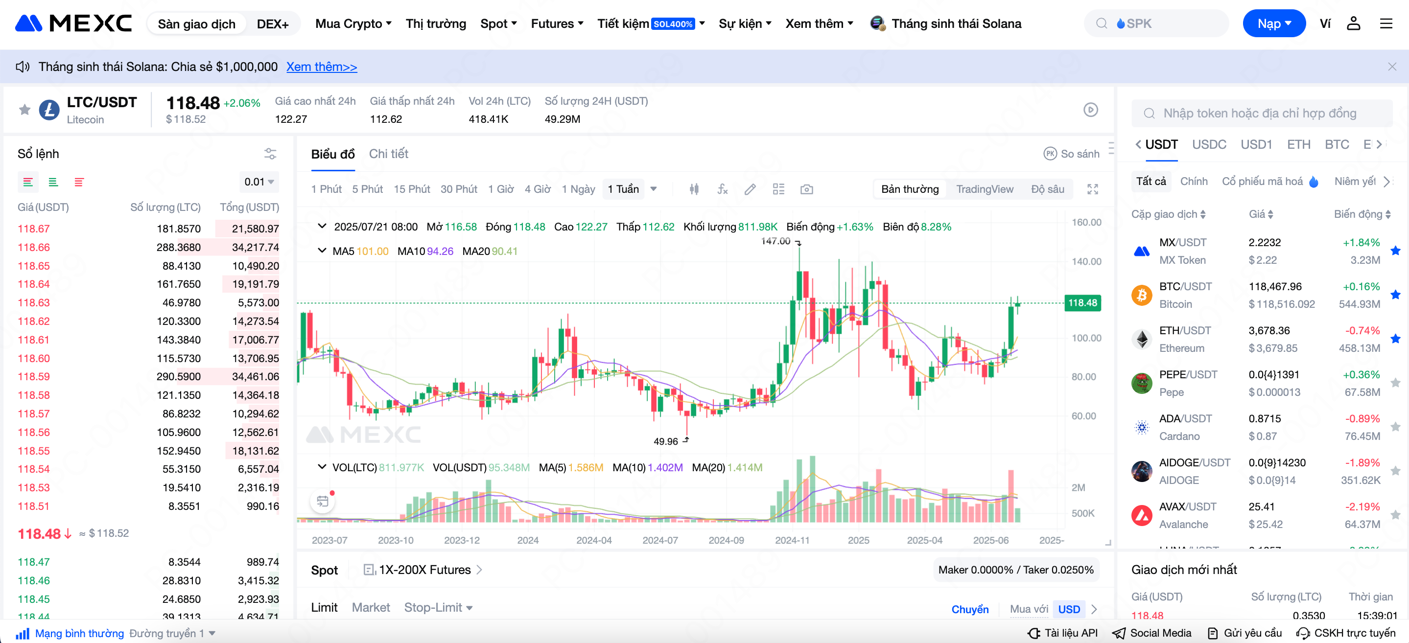Click the tutorial play video icon
Image resolution: width=1409 pixels, height=643 pixels.
pyautogui.click(x=1091, y=110)
